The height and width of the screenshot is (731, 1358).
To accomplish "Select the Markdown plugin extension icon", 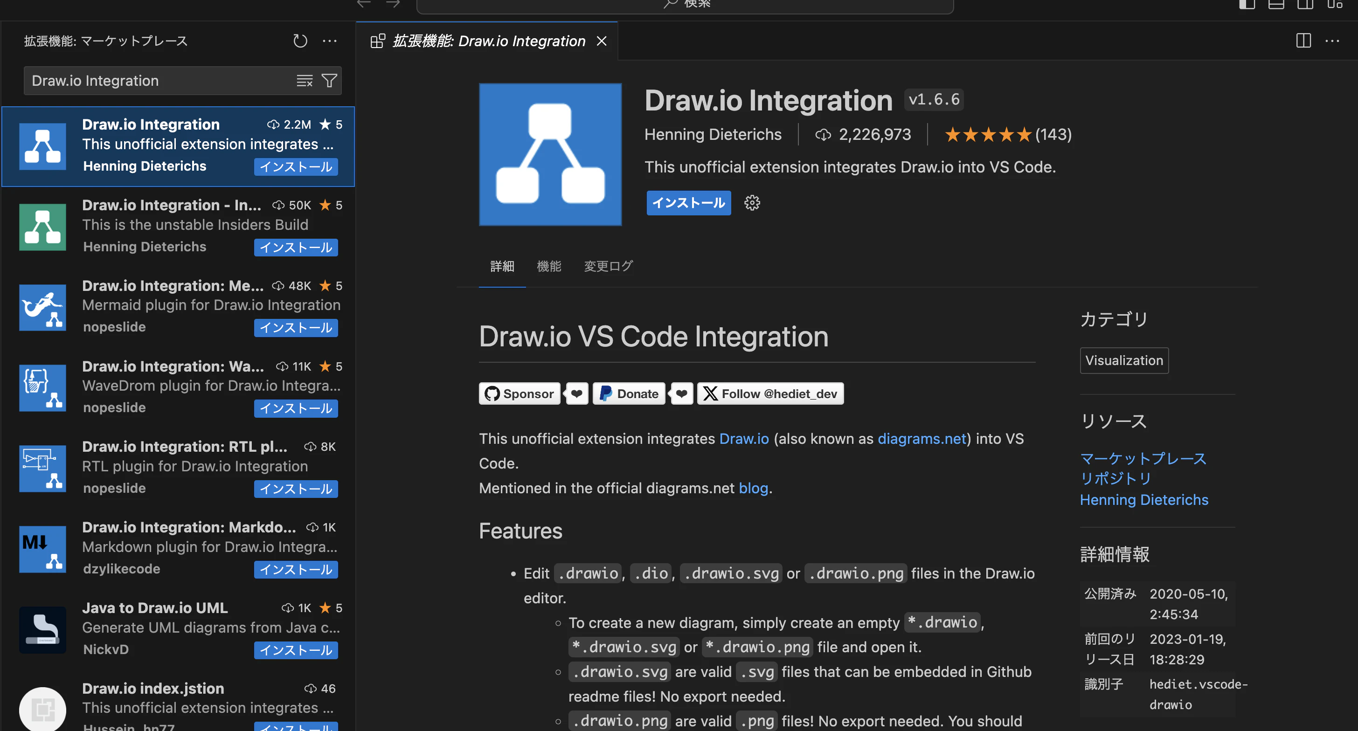I will [x=43, y=549].
